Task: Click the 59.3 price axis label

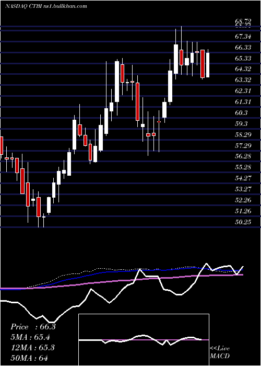Action: pyautogui.click(x=241, y=124)
